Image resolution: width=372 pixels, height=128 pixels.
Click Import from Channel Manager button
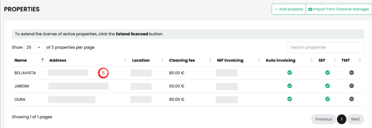[339, 9]
